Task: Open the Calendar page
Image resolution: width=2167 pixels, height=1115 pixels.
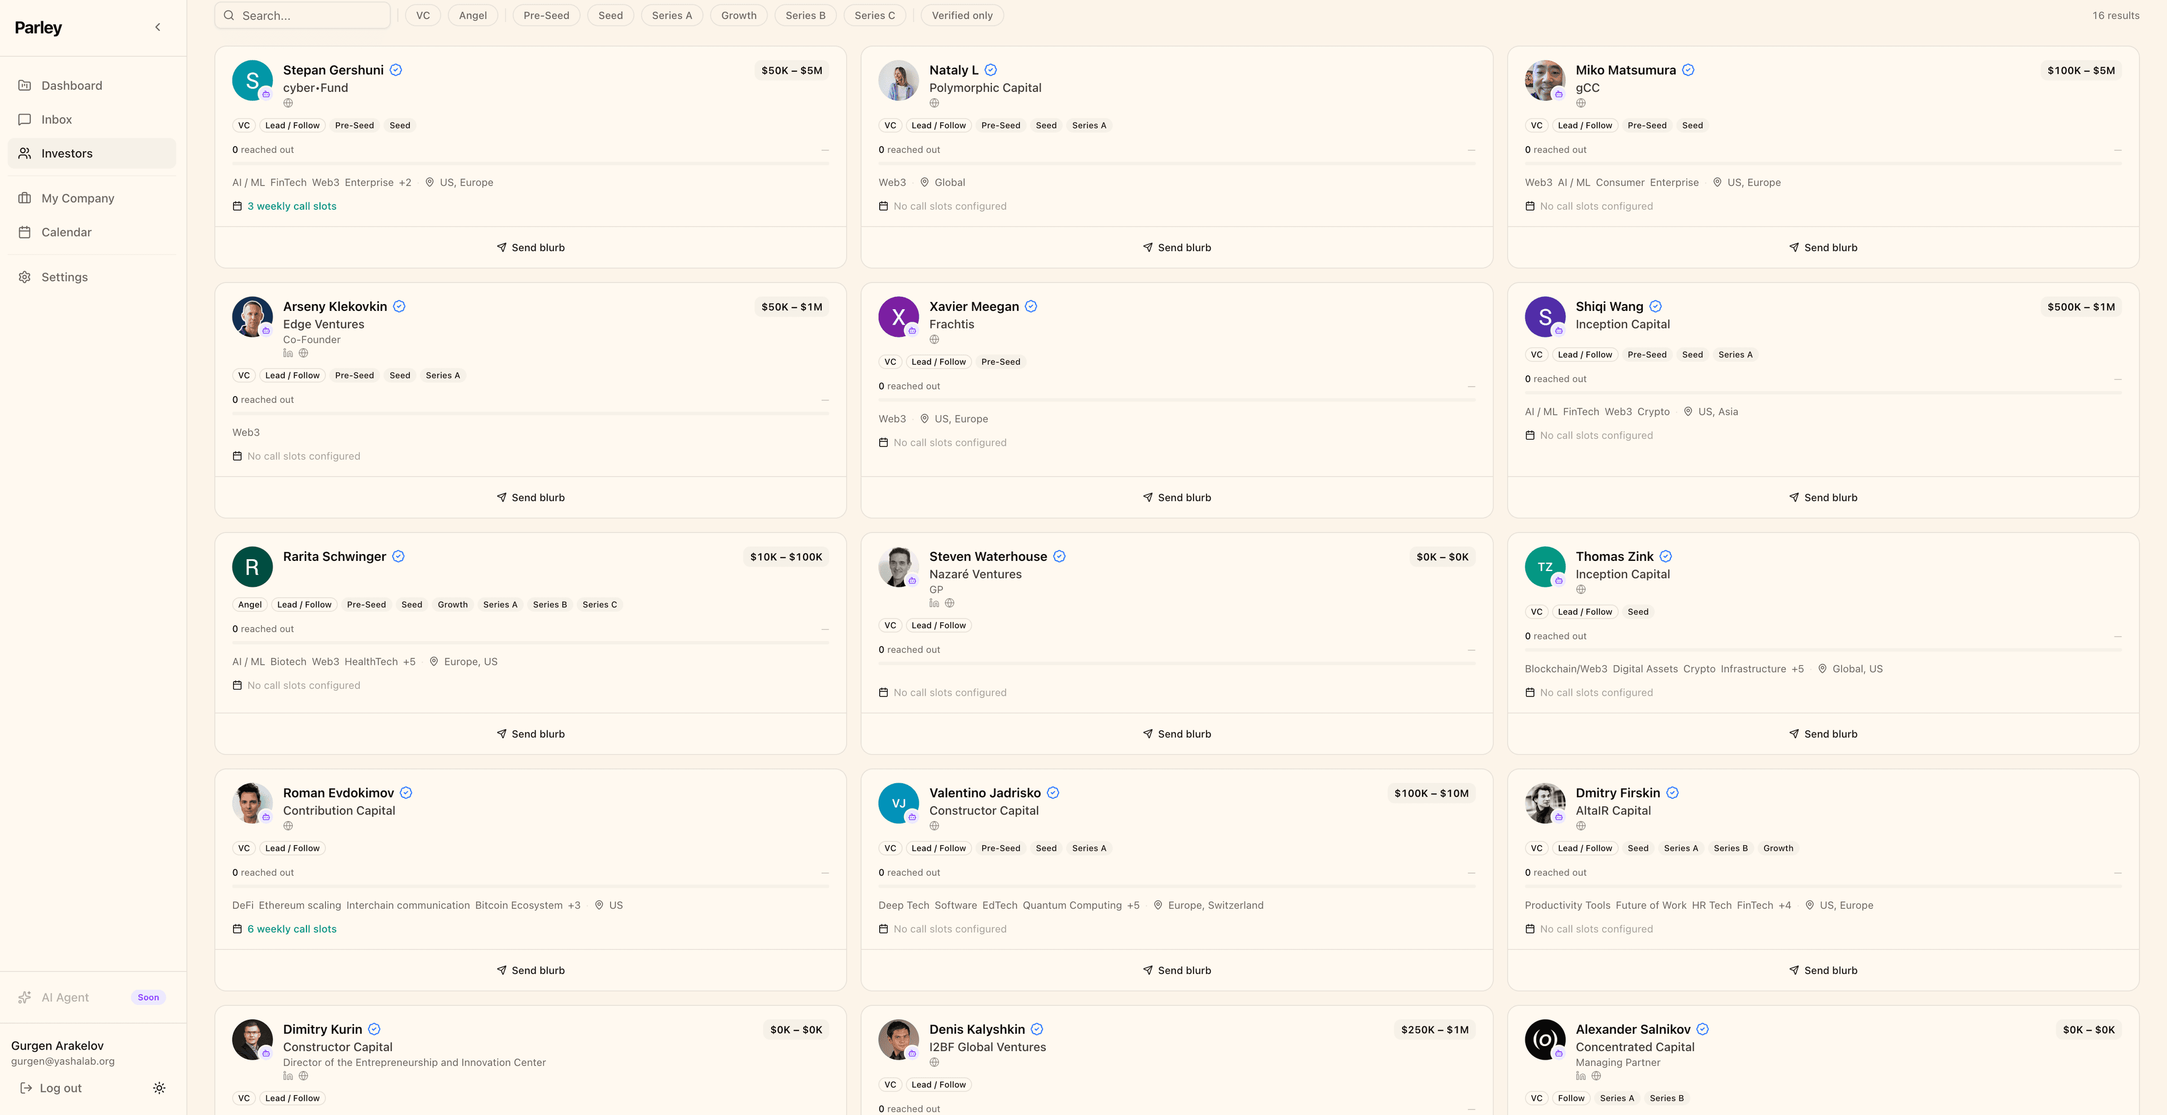Action: coord(67,232)
